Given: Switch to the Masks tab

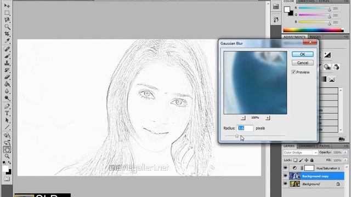Looking at the screenshot, I should (315, 37).
